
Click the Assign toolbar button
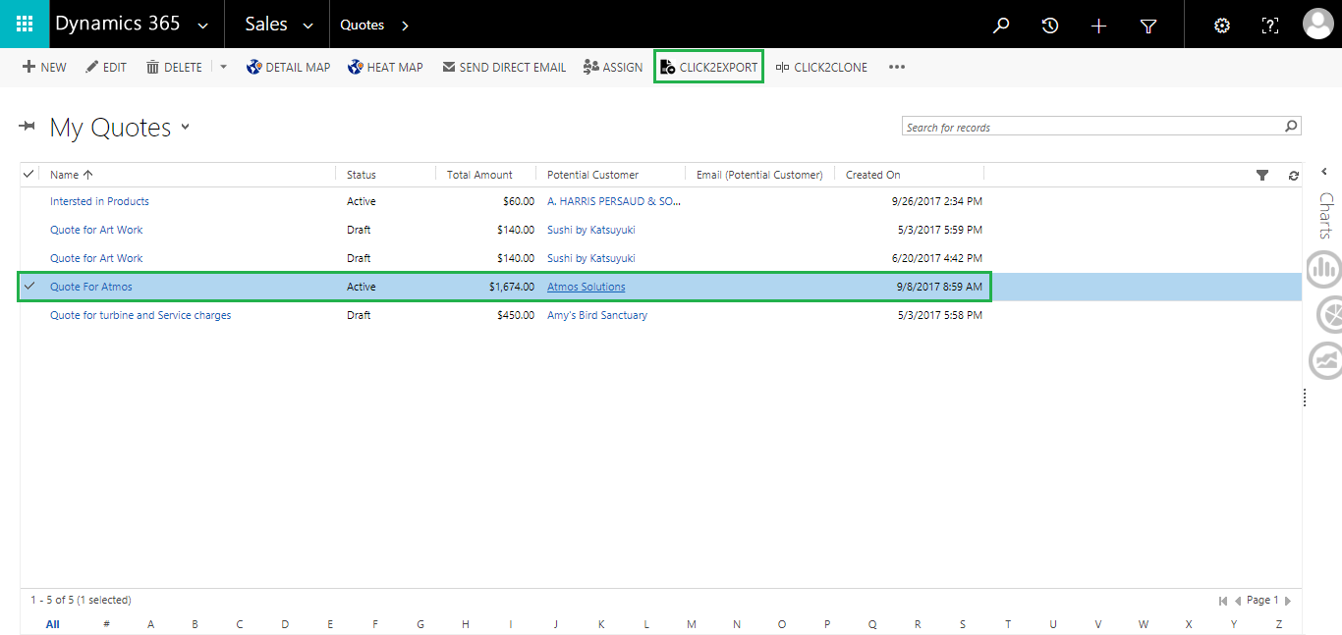tap(613, 68)
